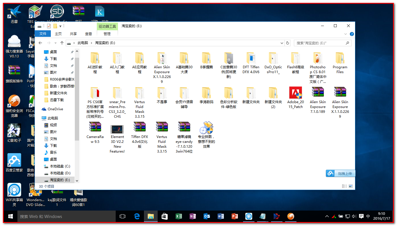The height and width of the screenshot is (226, 397).
Task: Open the 管理 drive tools tab
Action: click(x=107, y=34)
